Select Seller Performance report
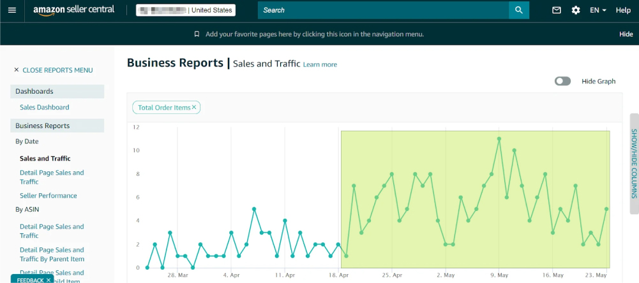This screenshot has width=639, height=283. coord(48,196)
